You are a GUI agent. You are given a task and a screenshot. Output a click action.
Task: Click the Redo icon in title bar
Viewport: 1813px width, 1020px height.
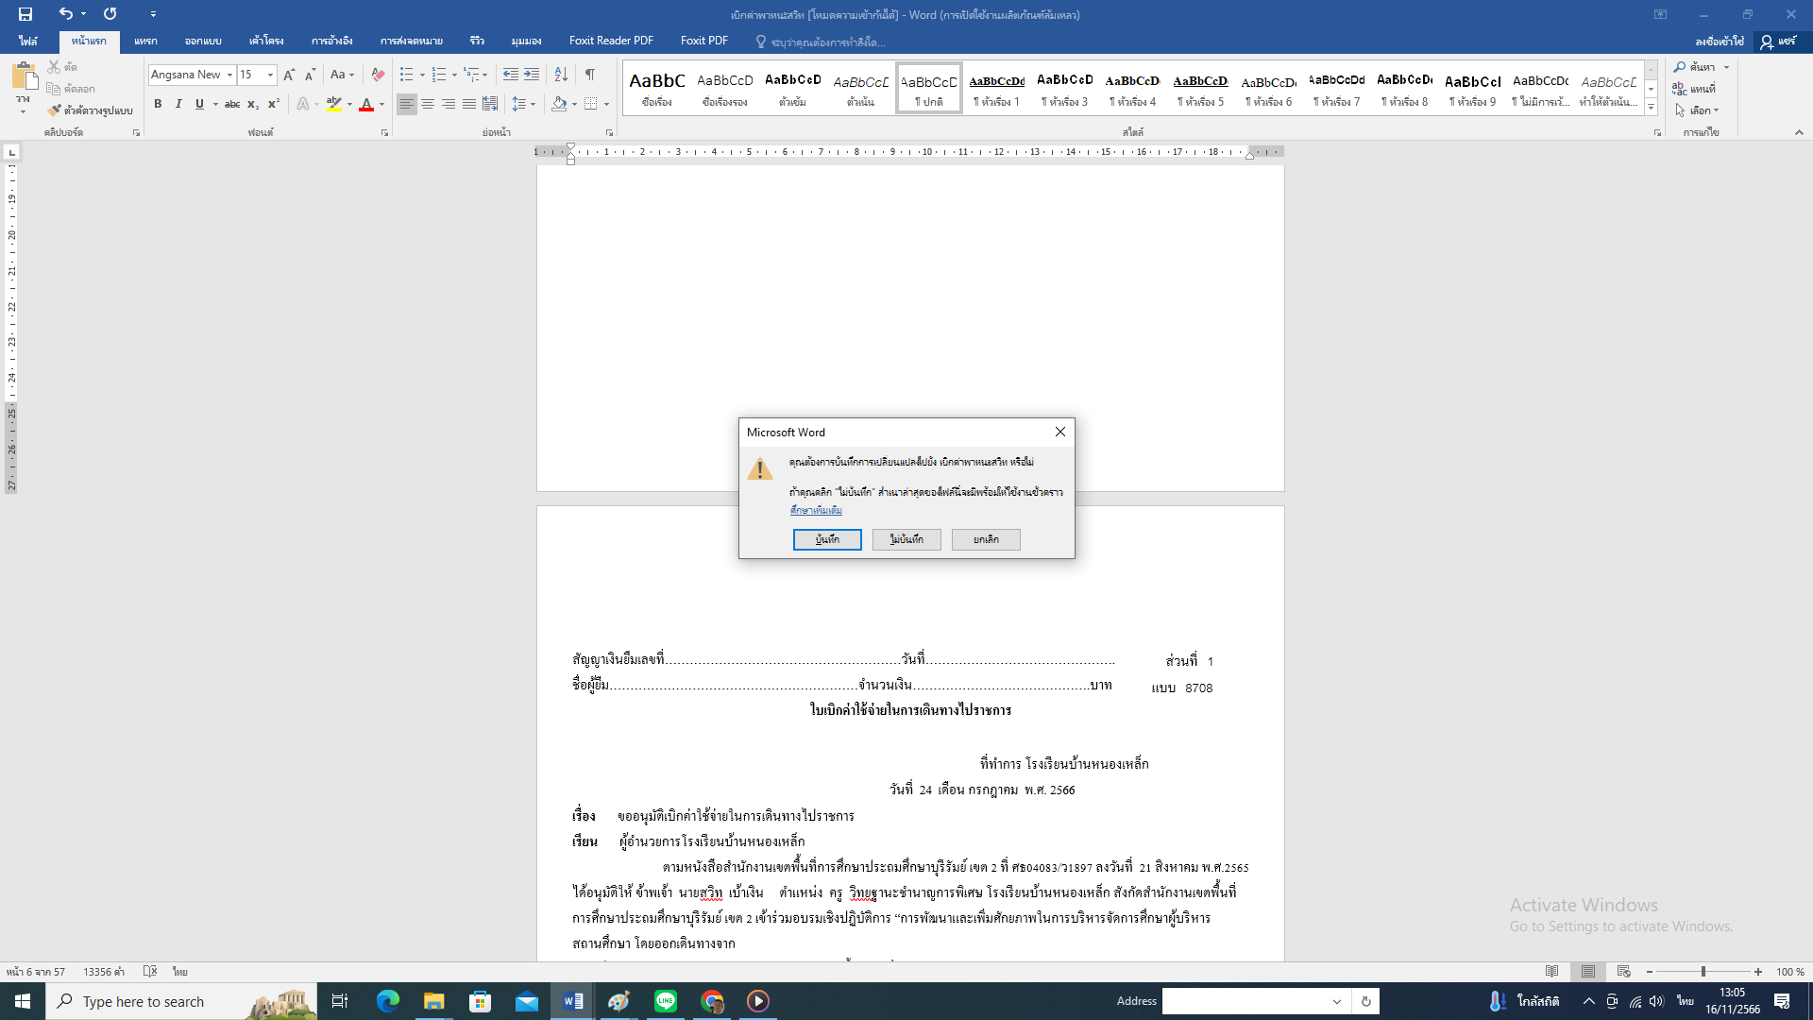110,14
